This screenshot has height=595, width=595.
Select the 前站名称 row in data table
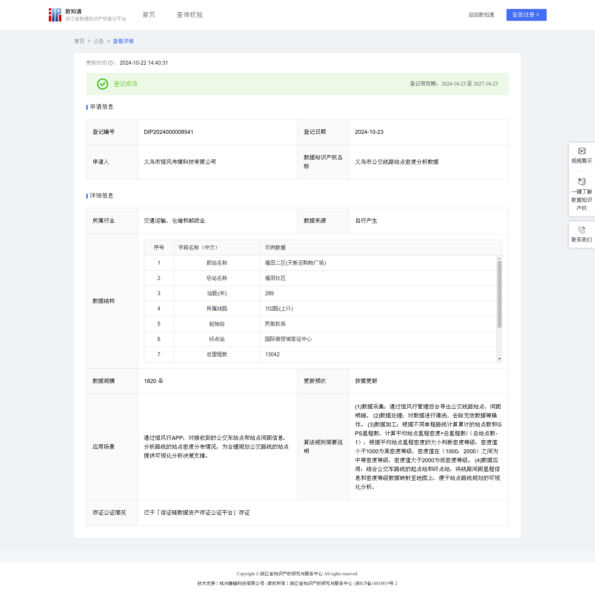click(x=217, y=263)
